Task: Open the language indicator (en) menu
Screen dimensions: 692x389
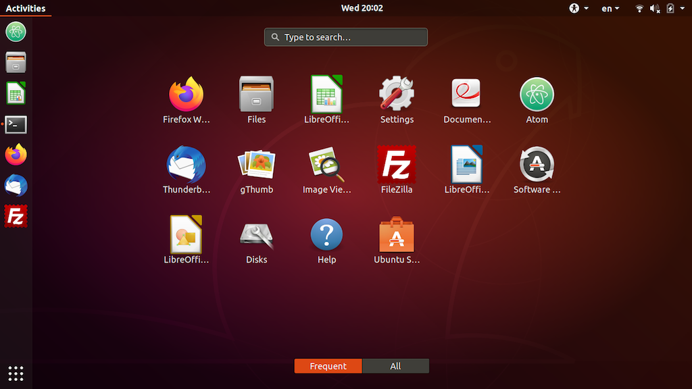Action: coord(609,9)
